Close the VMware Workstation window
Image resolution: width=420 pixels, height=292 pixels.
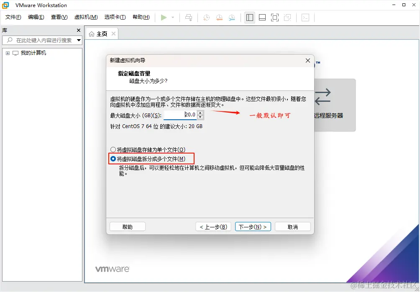(414, 5)
